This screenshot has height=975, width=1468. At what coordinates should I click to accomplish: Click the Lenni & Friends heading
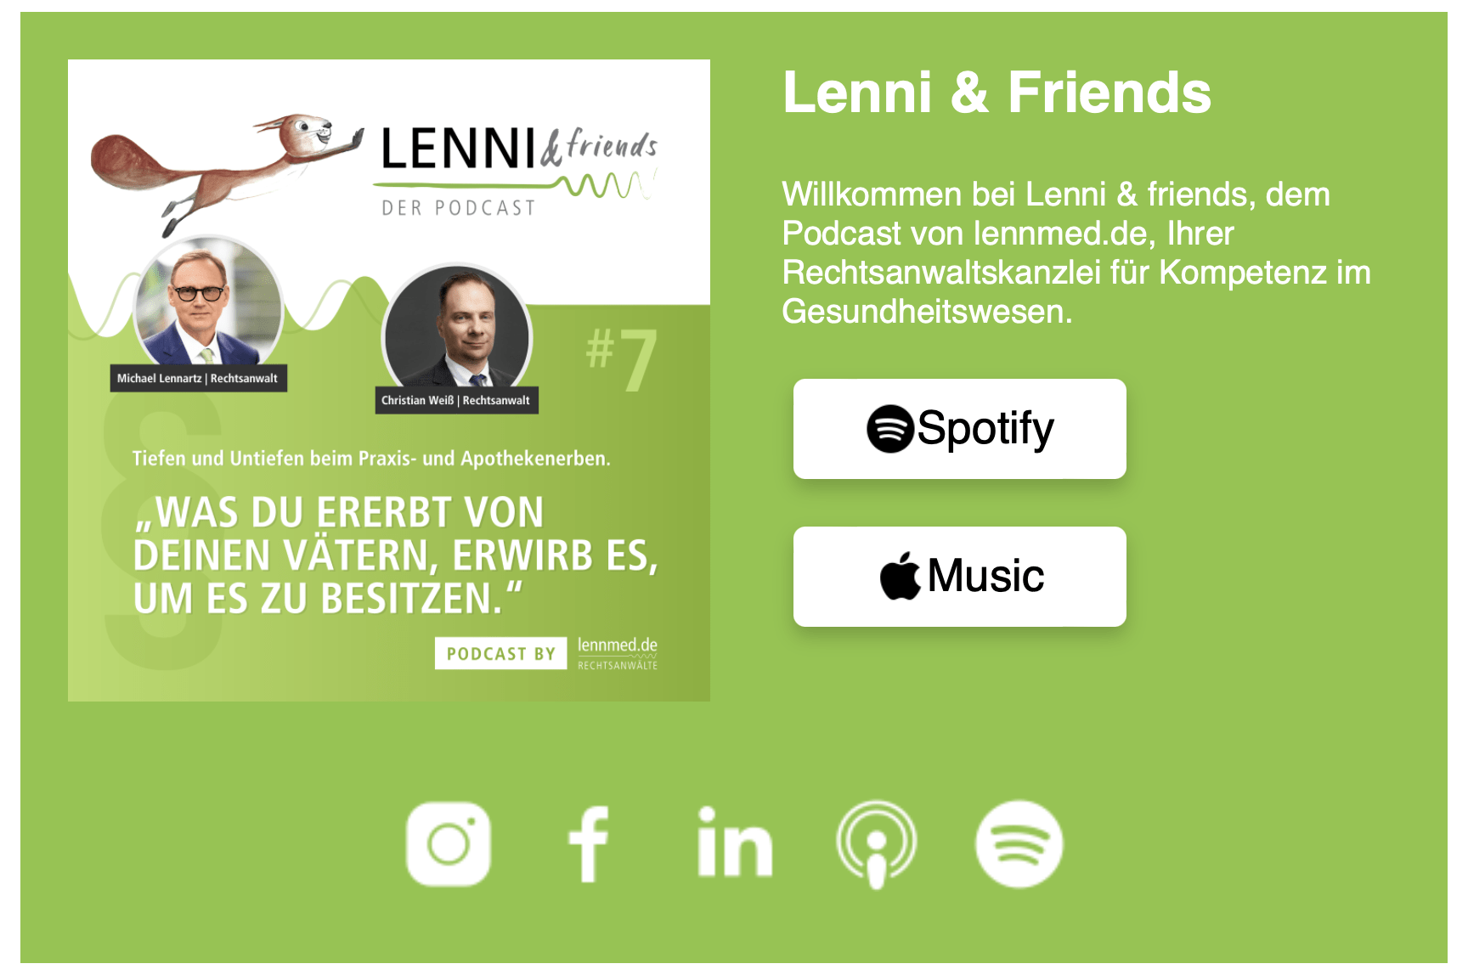coord(997,92)
